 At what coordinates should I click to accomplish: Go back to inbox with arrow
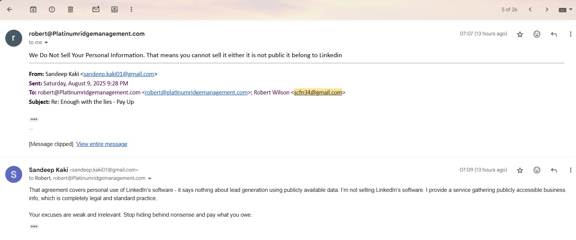pyautogui.click(x=10, y=9)
